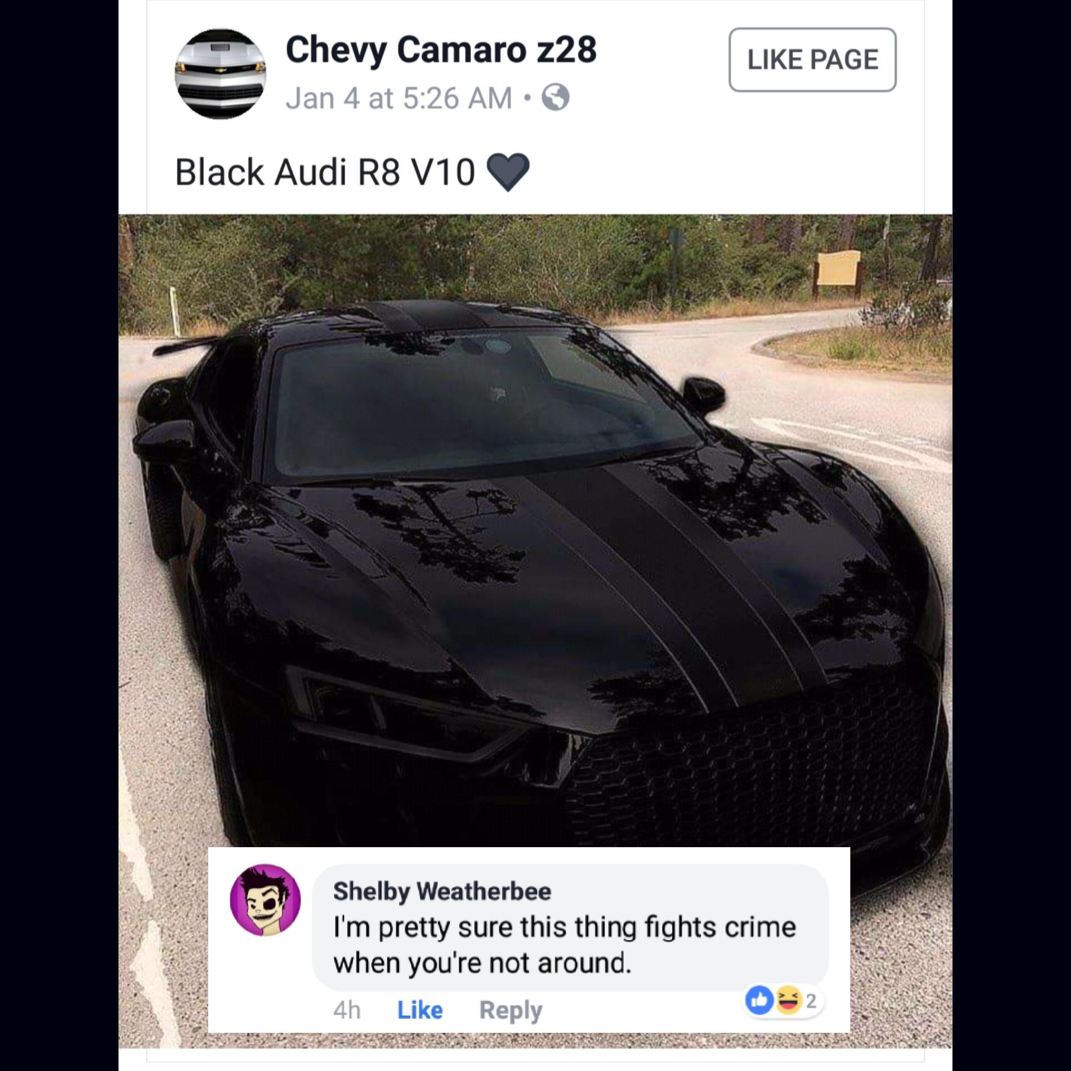Image resolution: width=1071 pixels, height=1071 pixels.
Task: Select the 'Black Audi R8 V10' caption text
Action: tap(325, 172)
